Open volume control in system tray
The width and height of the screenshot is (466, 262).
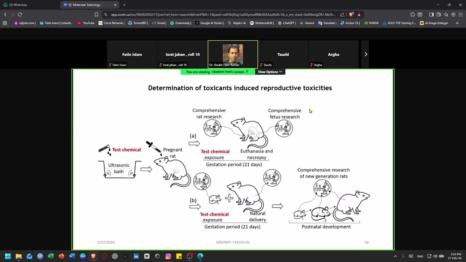click(x=435, y=256)
